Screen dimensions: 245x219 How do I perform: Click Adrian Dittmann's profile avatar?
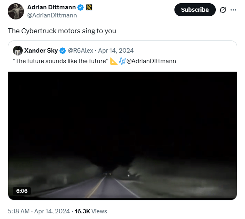point(16,11)
